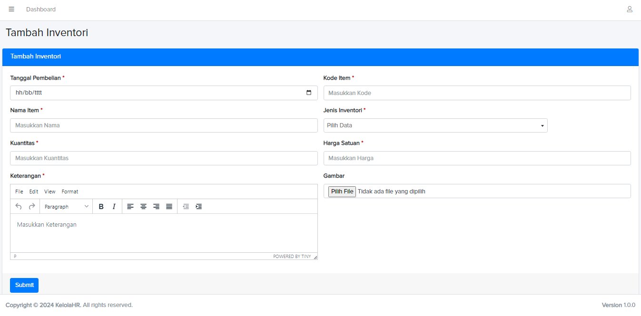This screenshot has height=316, width=641.
Task: Open the calendar date picker icon
Action: point(309,93)
